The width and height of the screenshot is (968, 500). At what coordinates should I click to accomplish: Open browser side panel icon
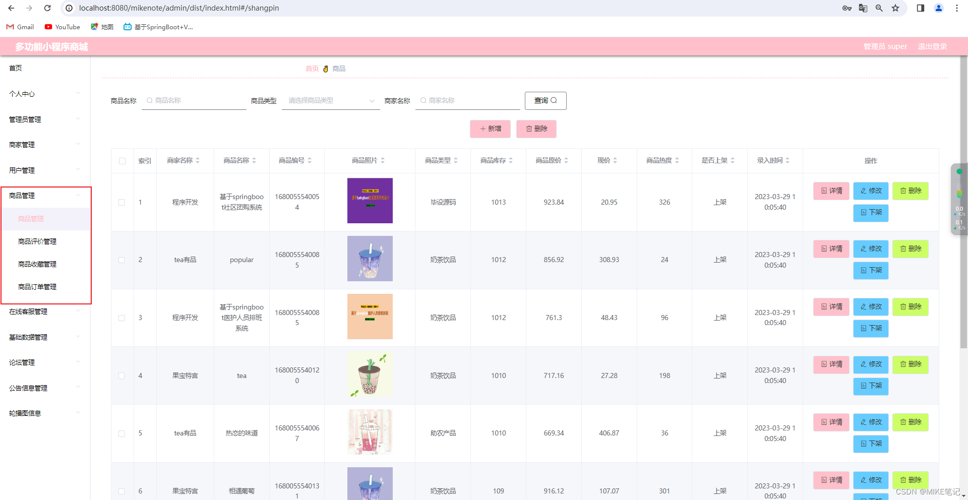point(921,8)
